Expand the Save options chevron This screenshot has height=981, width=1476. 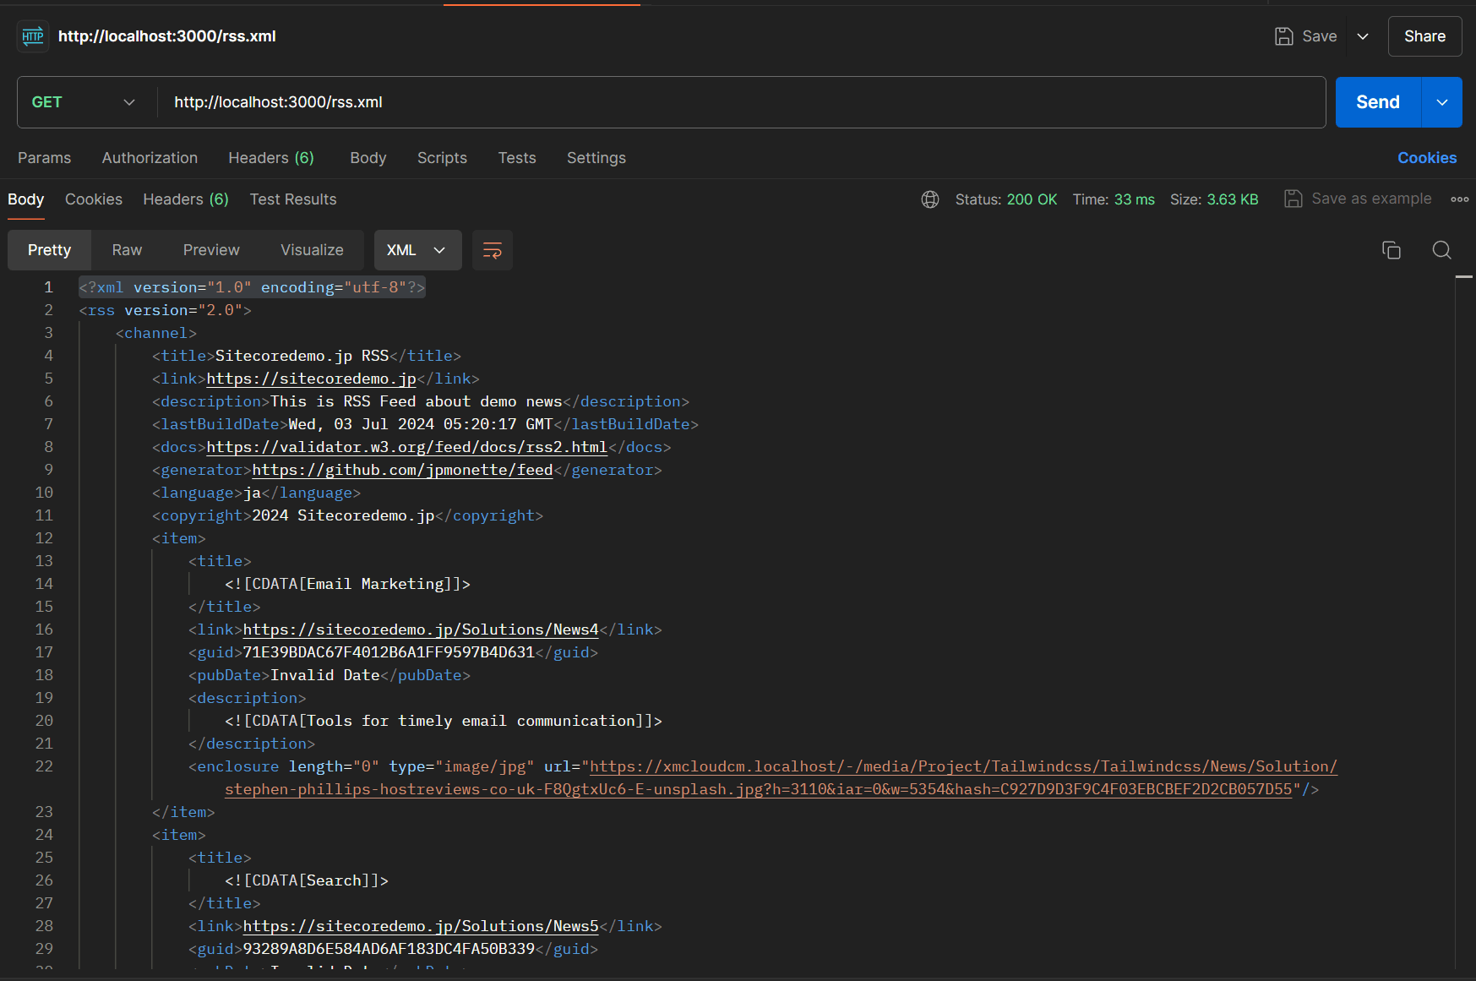tap(1363, 36)
